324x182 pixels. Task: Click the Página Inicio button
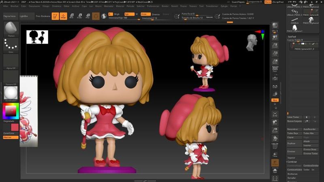pos(11,16)
